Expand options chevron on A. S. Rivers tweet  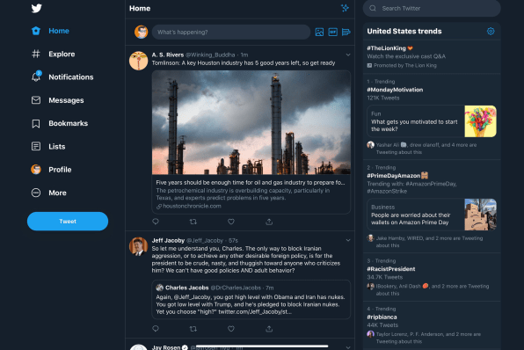pyautogui.click(x=348, y=55)
